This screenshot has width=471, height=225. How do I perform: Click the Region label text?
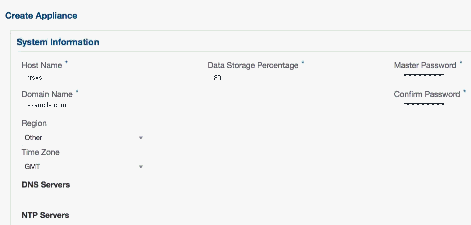click(34, 123)
